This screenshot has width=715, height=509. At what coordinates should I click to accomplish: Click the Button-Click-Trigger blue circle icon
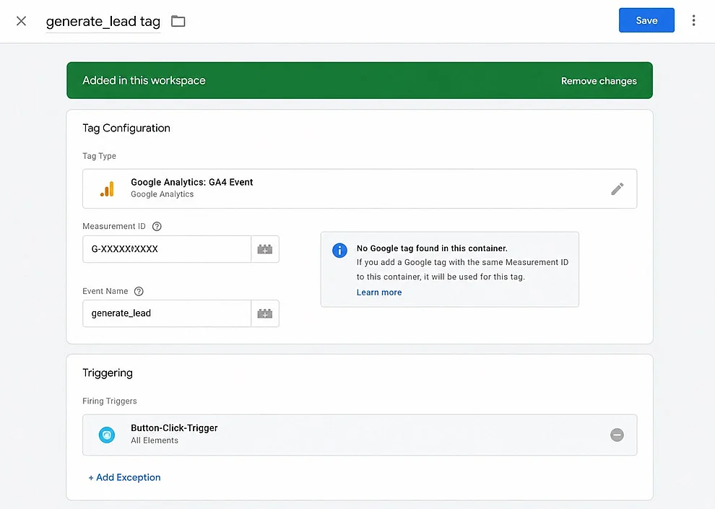click(107, 435)
